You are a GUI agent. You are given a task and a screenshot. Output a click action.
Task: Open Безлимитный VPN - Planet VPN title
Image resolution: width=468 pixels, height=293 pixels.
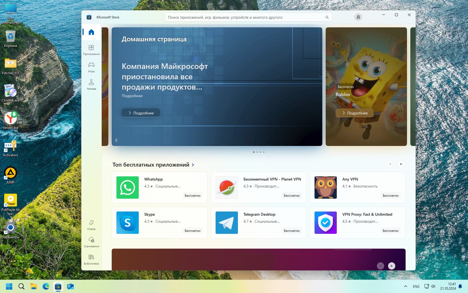pyautogui.click(x=272, y=179)
